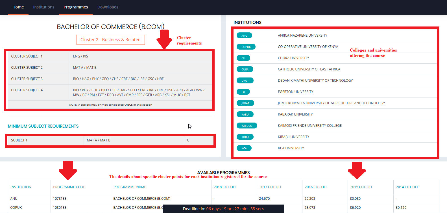This screenshot has height=213, width=447.
Task: Click the MINIMUM SUBJECT REQUIREMENTS heading
Action: coord(43,126)
